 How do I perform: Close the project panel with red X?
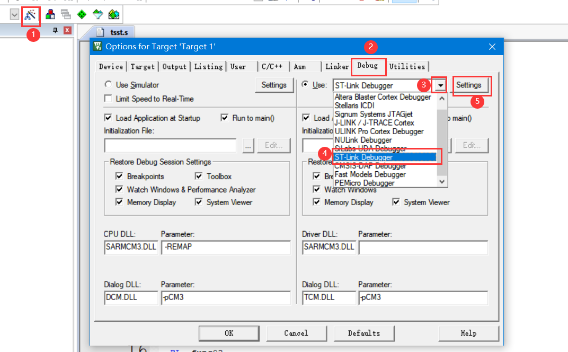point(67,30)
